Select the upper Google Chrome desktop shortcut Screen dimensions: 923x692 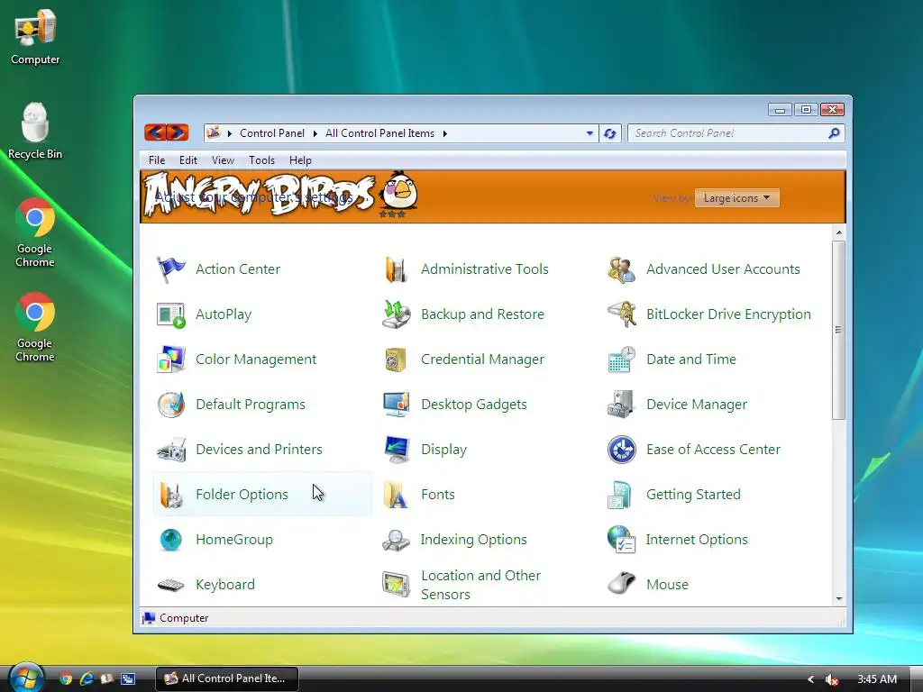pyautogui.click(x=35, y=233)
